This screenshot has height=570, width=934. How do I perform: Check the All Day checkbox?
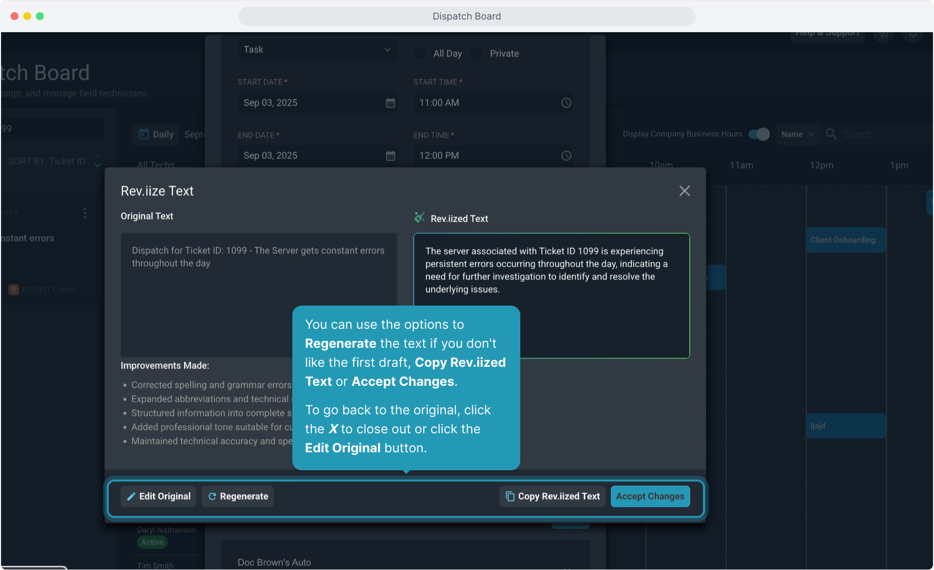pos(421,53)
